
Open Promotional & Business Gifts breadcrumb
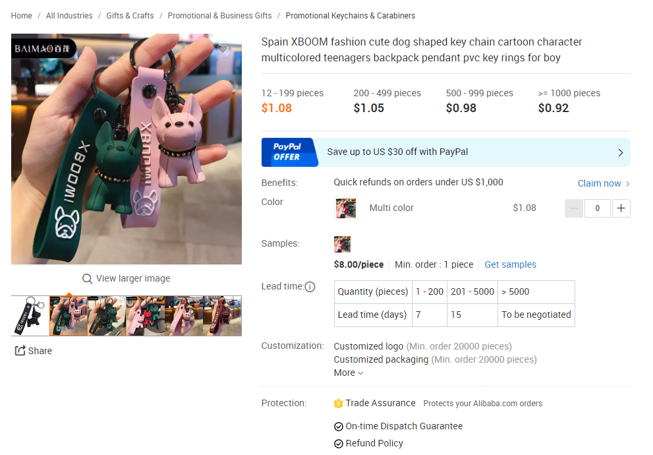pos(219,16)
